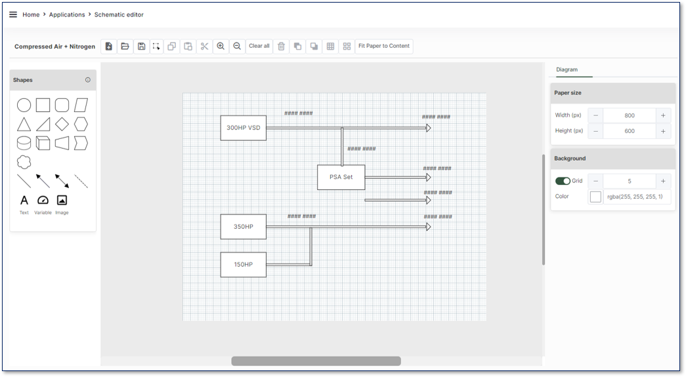The height and width of the screenshot is (377, 686).
Task: Create a new diagram file
Action: click(108, 47)
